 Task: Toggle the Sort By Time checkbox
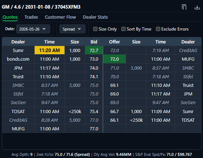pyautogui.click(x=123, y=29)
